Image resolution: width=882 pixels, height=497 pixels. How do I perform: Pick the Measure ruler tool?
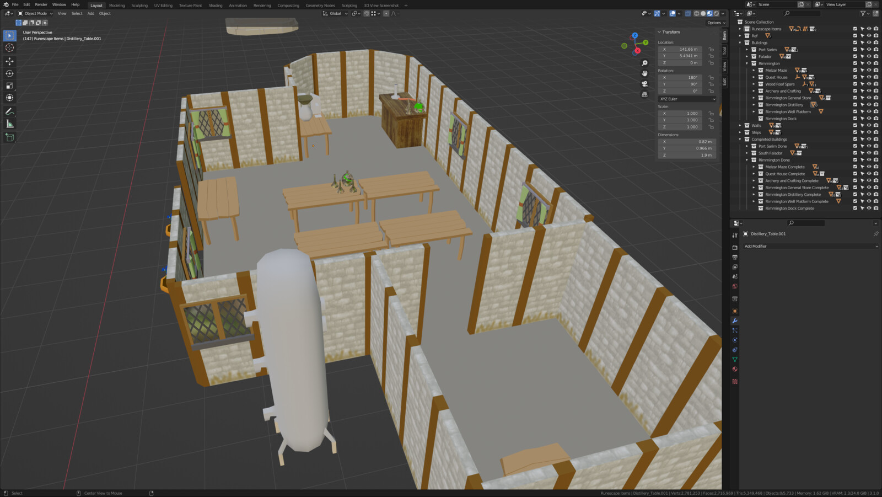9,124
